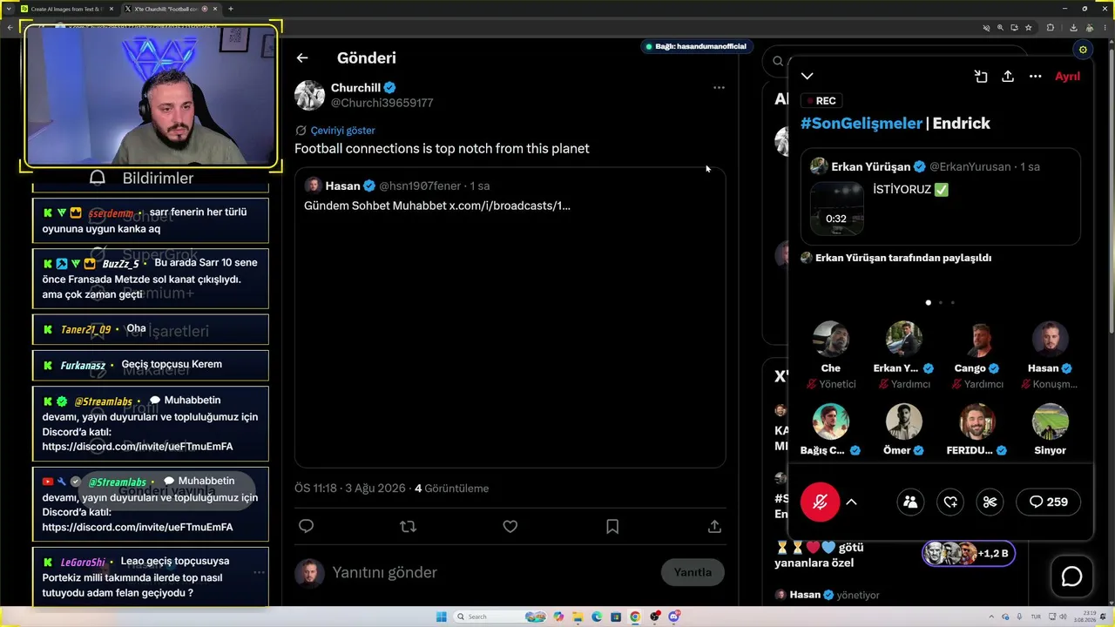Toggle the red microphone mute button

(820, 502)
